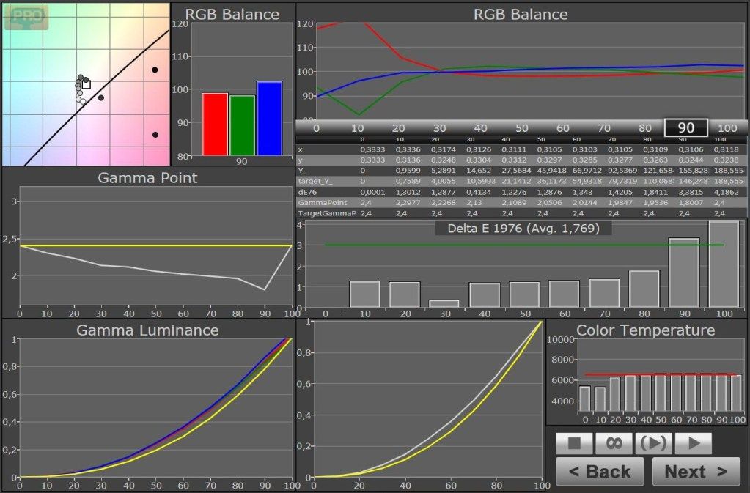The image size is (750, 493).
Task: Go Back to the previous step
Action: (600, 472)
